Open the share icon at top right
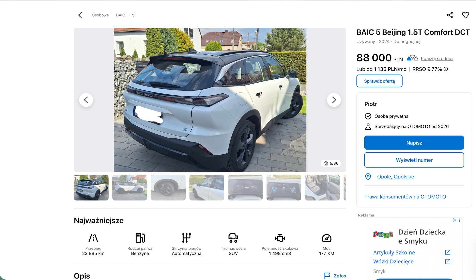This screenshot has height=280, width=476. tap(450, 15)
